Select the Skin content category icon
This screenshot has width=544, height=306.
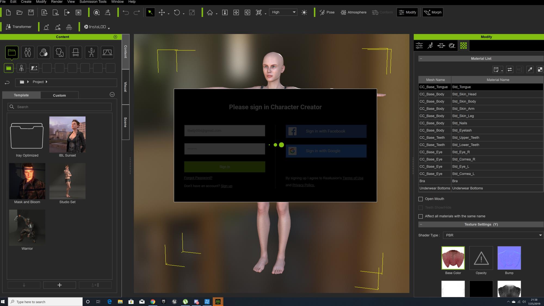44,52
